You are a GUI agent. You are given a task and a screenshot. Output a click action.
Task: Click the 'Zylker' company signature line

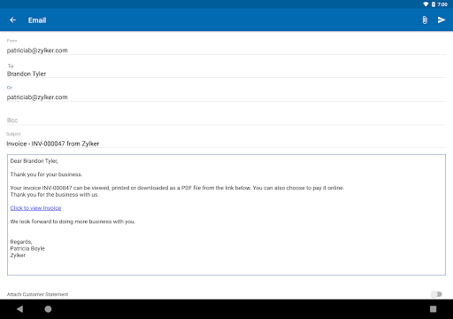pyautogui.click(x=18, y=255)
